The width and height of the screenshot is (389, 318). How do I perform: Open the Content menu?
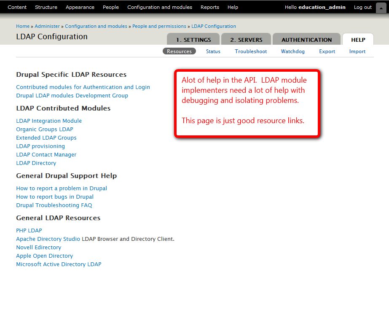click(17, 7)
